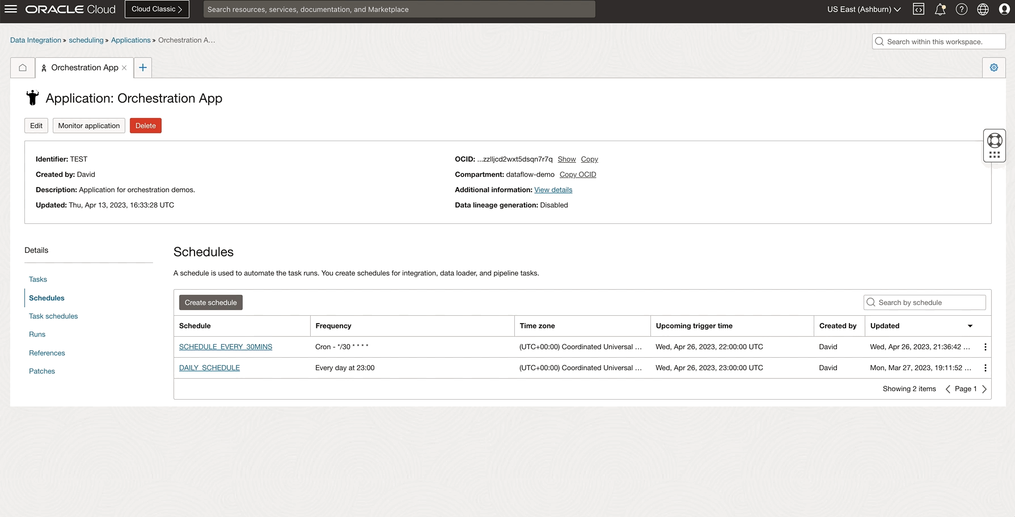Open actions menu for SCHEDULE_EVERY_30MINS row
1015x517 pixels.
(x=986, y=346)
